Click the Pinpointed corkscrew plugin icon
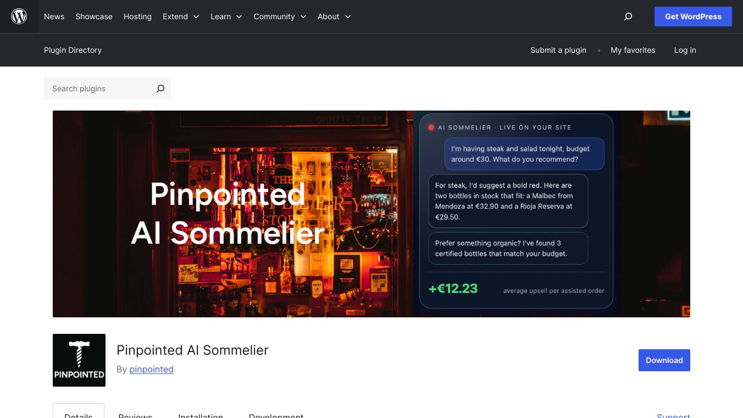The image size is (743, 418). click(79, 360)
